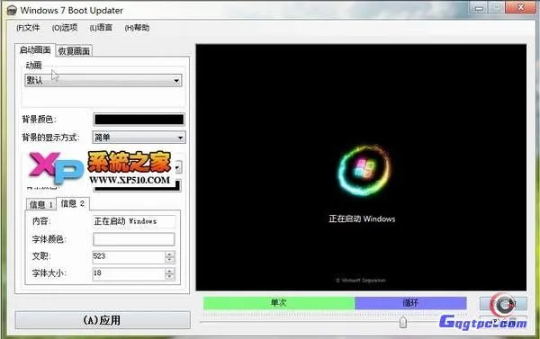Decrease 字体大小 with the down arrow
The height and width of the screenshot is (339, 540).
pos(170,277)
